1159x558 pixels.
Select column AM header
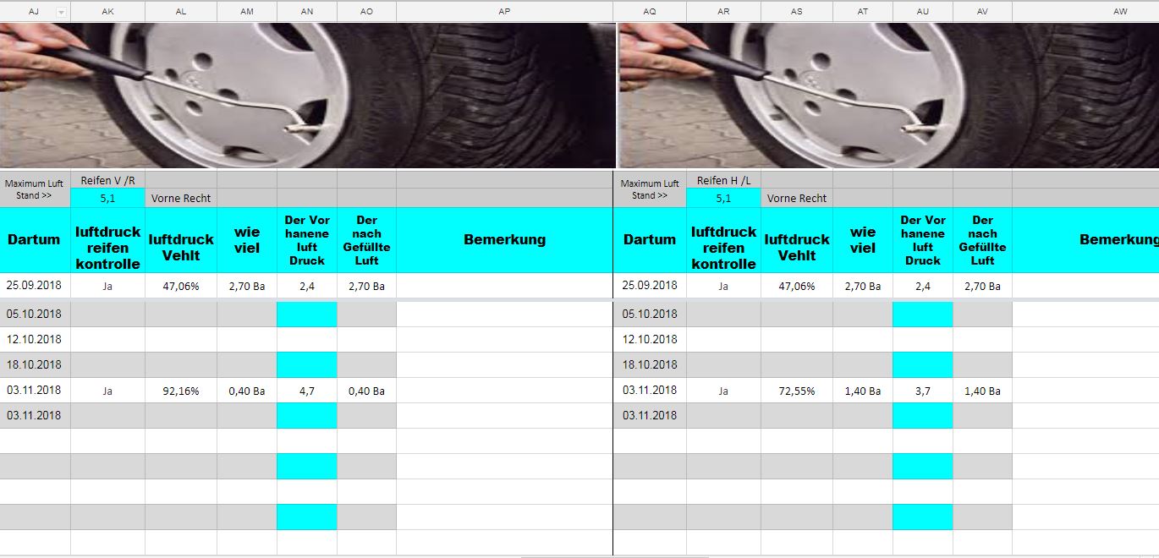click(x=247, y=12)
